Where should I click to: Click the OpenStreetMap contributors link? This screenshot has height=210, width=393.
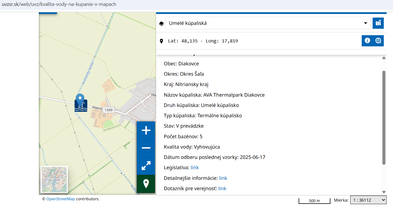coord(60,199)
